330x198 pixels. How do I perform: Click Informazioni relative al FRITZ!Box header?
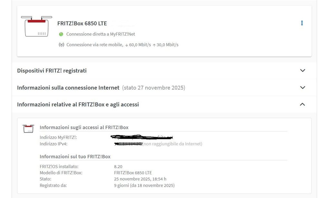coord(78,104)
